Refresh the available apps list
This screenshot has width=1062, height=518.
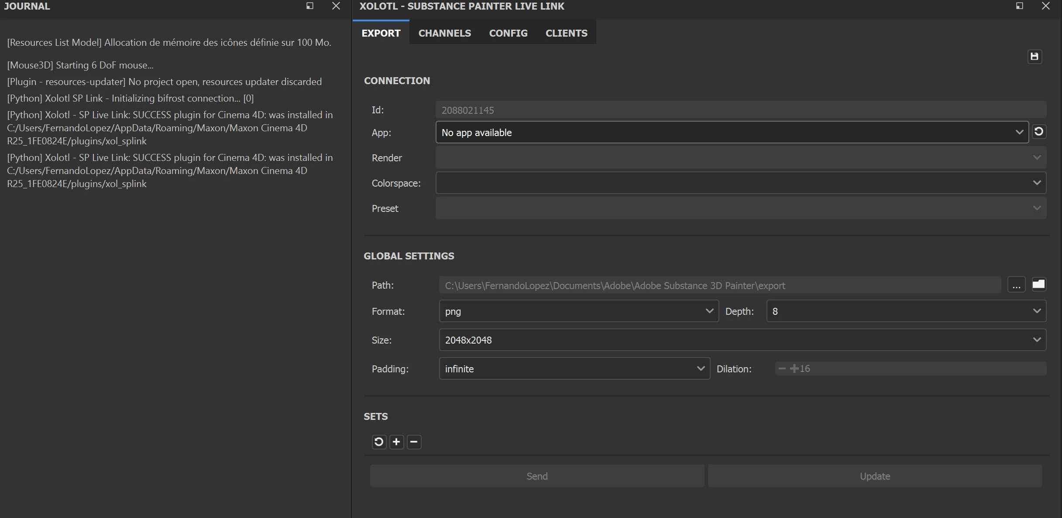pos(1039,132)
